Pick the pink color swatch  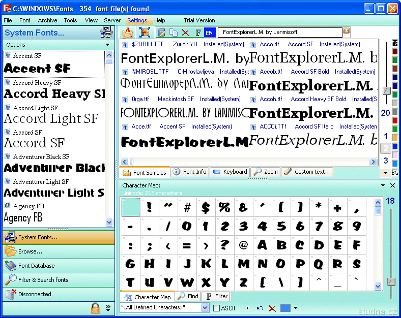pyautogui.click(x=395, y=155)
